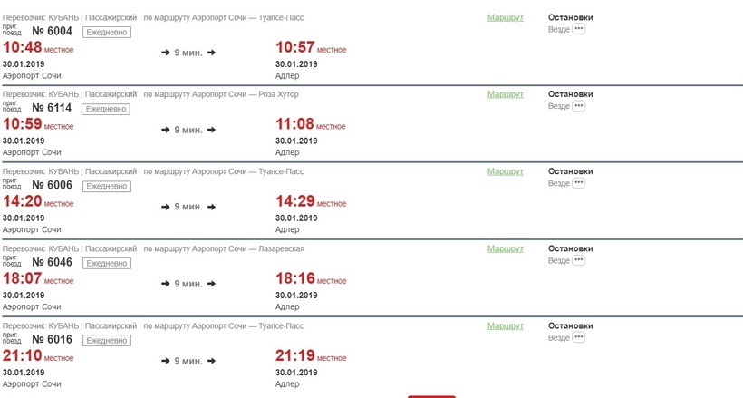The width and height of the screenshot is (743, 398).
Task: Expand the stops ellipsis for train 6046
Action: point(578,260)
